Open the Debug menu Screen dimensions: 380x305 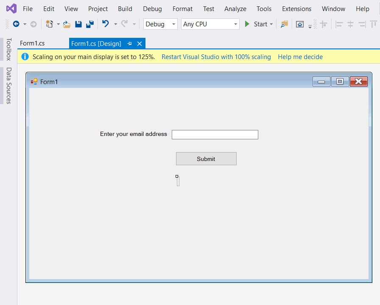click(152, 9)
